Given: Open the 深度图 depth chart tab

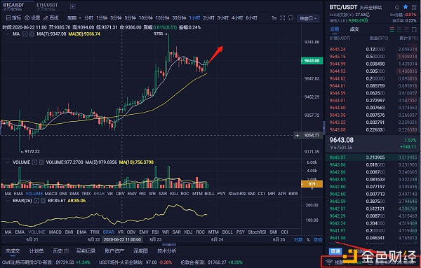Looking at the screenshot, I should (x=141, y=251).
